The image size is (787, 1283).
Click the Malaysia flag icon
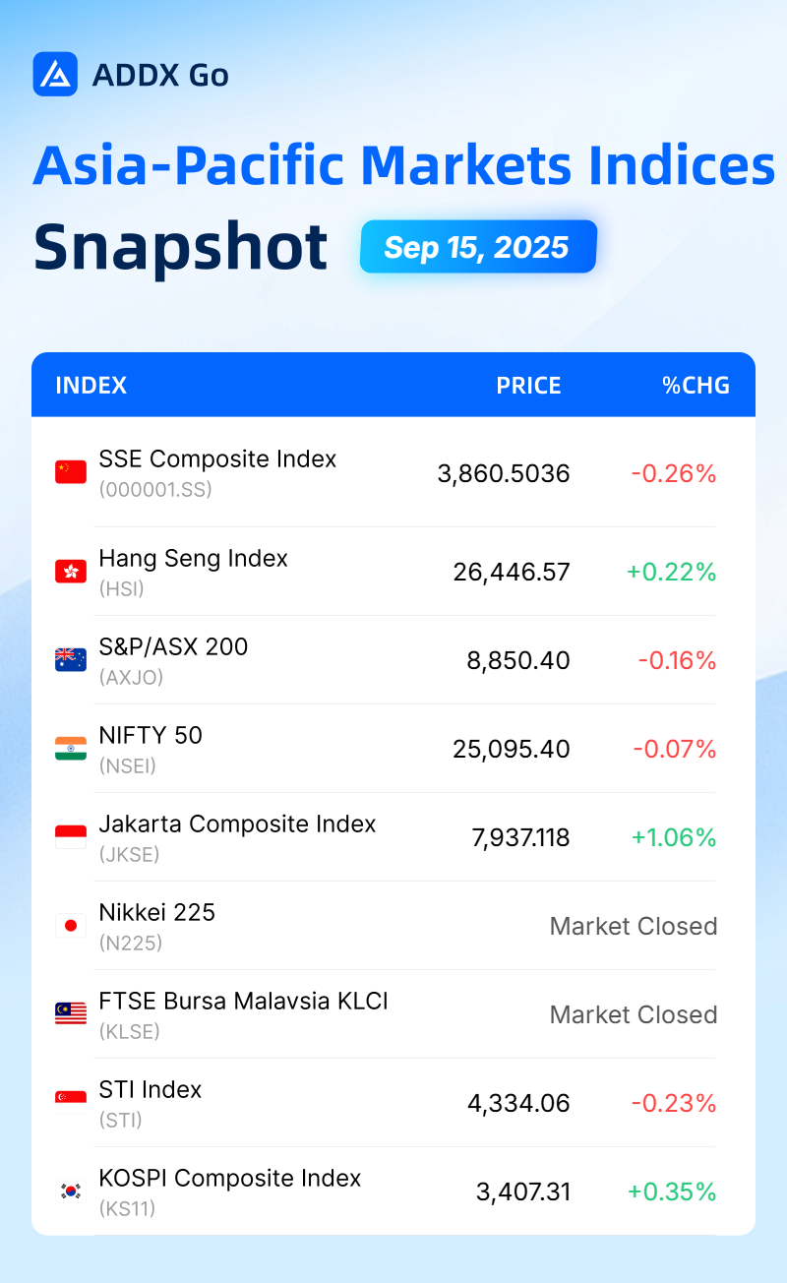[x=71, y=1013]
